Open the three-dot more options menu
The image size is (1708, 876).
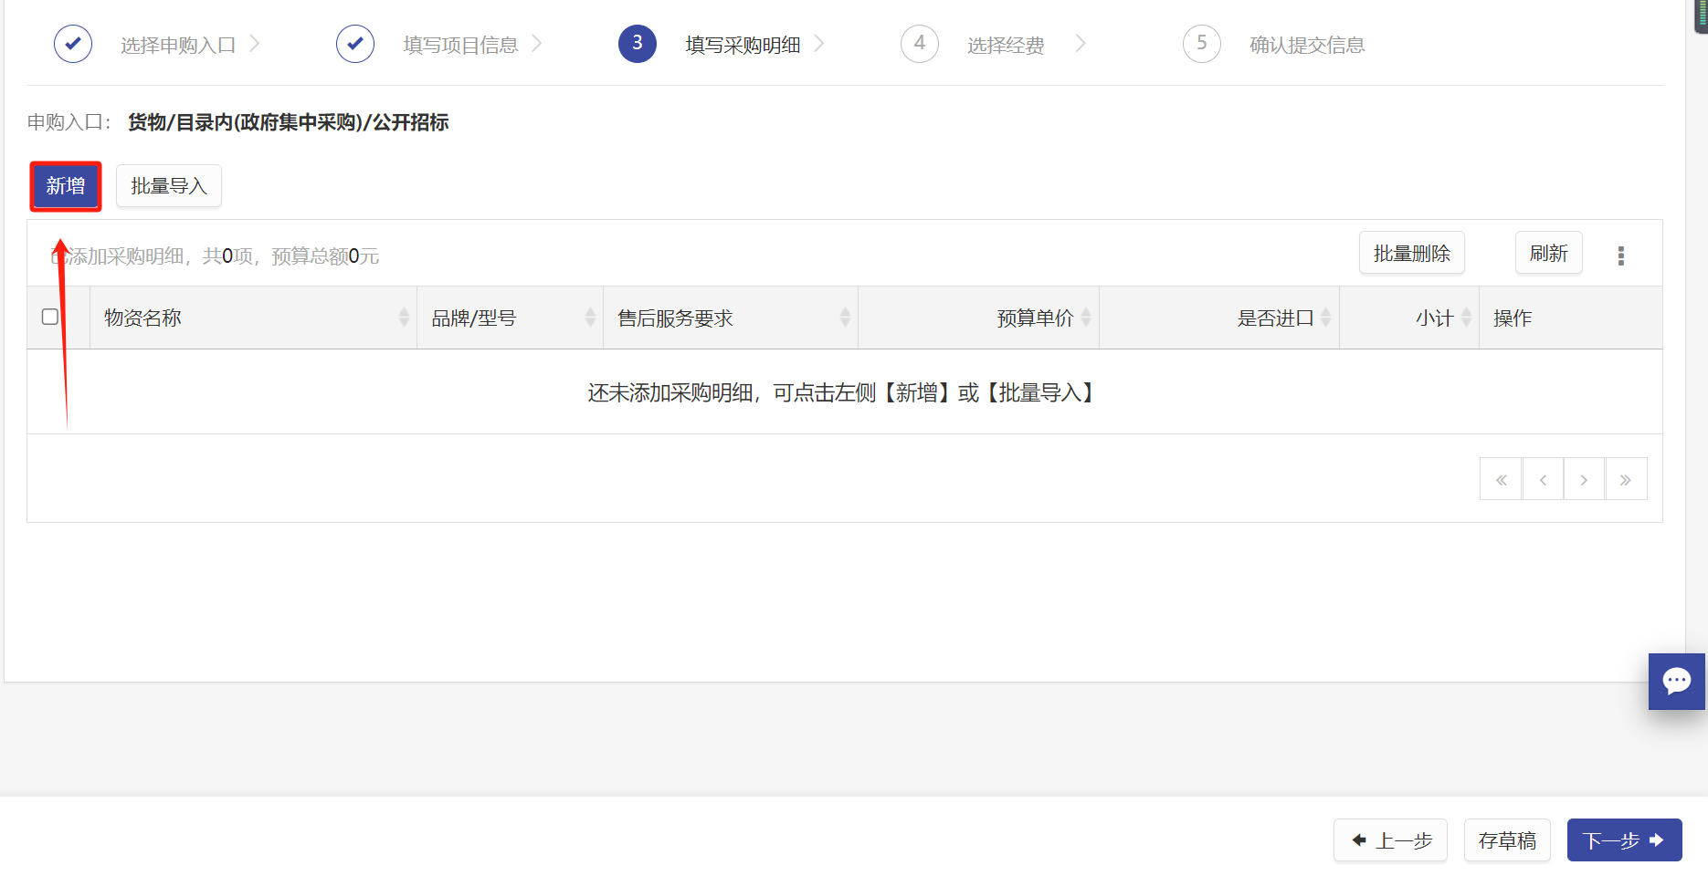1620,255
